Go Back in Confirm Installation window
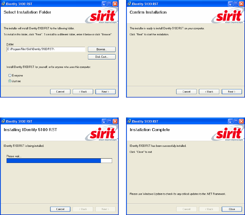This screenshot has width=245, height=215. pyautogui.click(x=209, y=92)
